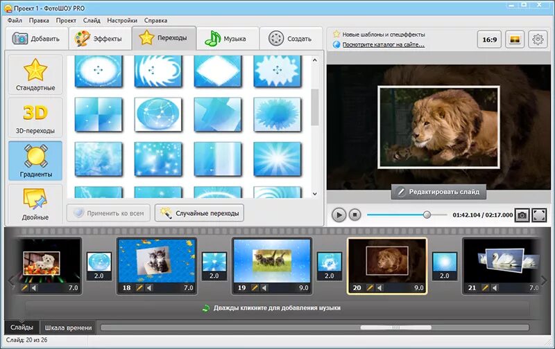The height and width of the screenshot is (349, 555).
Task: Open the Настройки menu
Action: [x=122, y=21]
